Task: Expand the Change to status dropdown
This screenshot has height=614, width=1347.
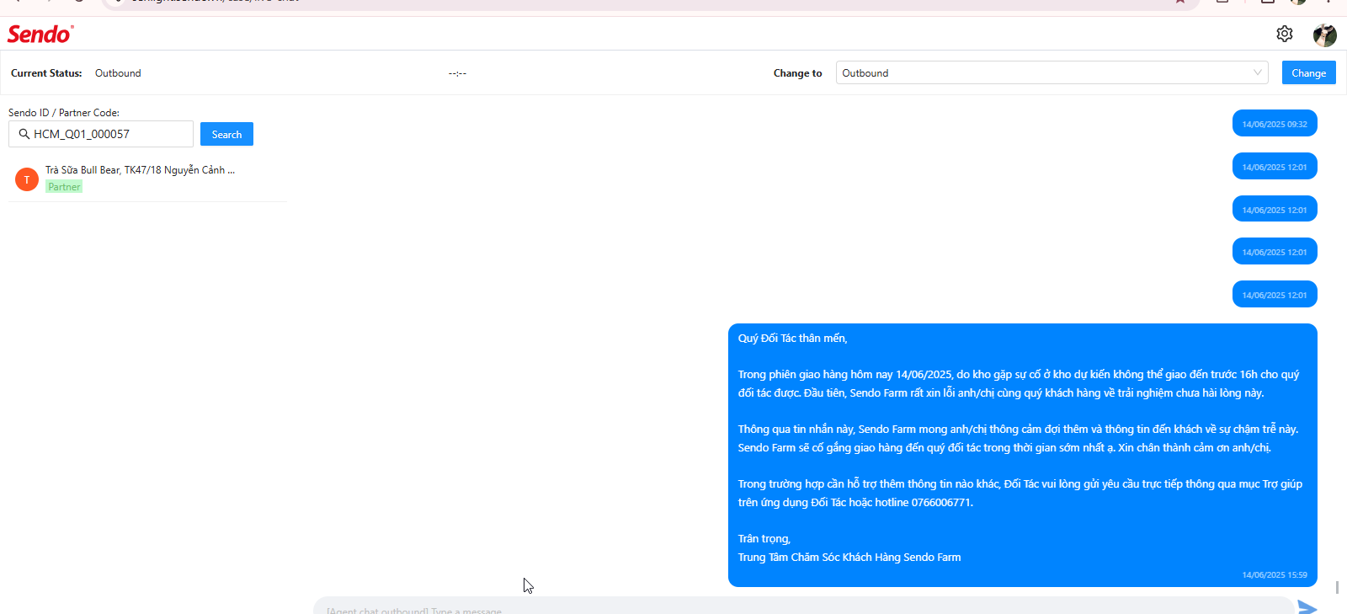Action: coord(1052,72)
